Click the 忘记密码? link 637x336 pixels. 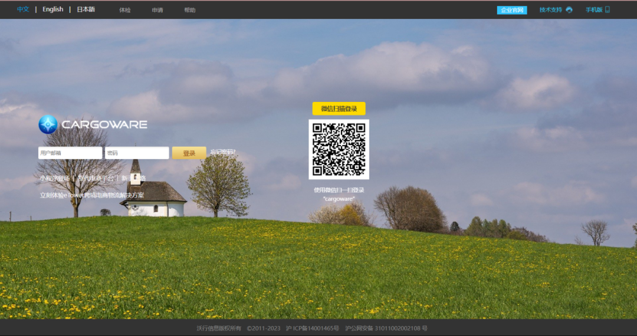[223, 153]
